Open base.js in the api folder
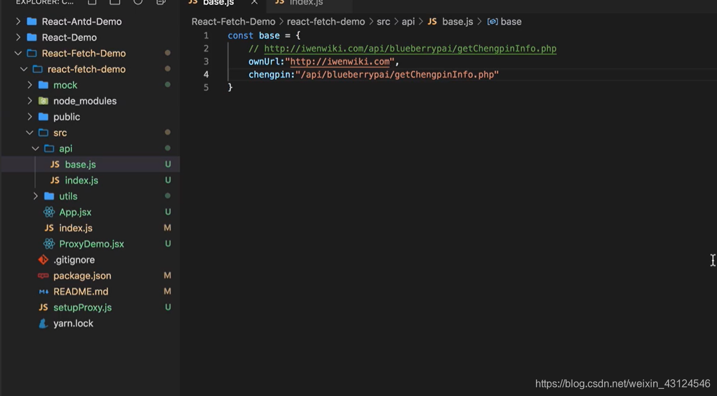This screenshot has width=717, height=396. pos(81,165)
